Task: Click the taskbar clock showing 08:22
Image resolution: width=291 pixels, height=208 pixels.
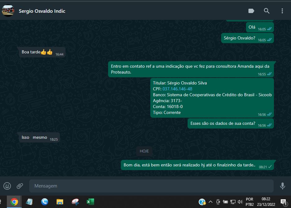Action: point(266,202)
